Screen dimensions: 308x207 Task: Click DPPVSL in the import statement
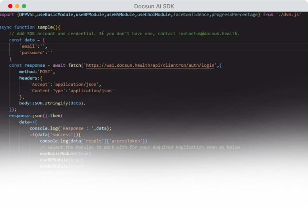pyautogui.click(x=27, y=14)
